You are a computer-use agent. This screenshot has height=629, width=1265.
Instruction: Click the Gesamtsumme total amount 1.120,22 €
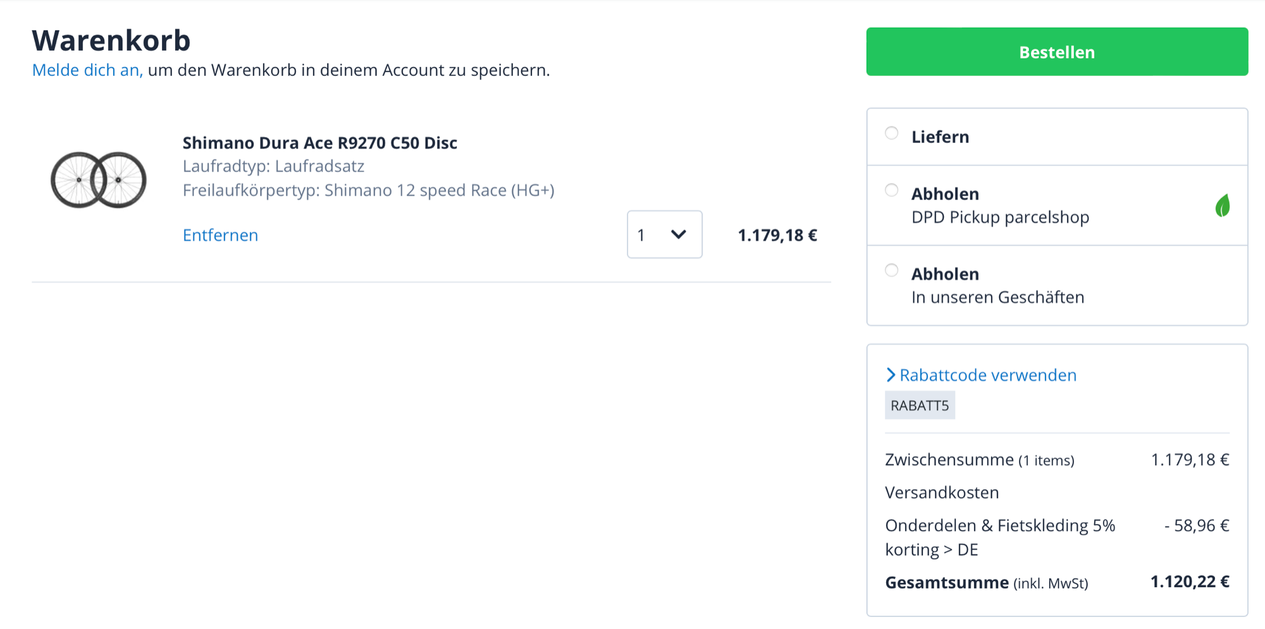pos(1189,582)
